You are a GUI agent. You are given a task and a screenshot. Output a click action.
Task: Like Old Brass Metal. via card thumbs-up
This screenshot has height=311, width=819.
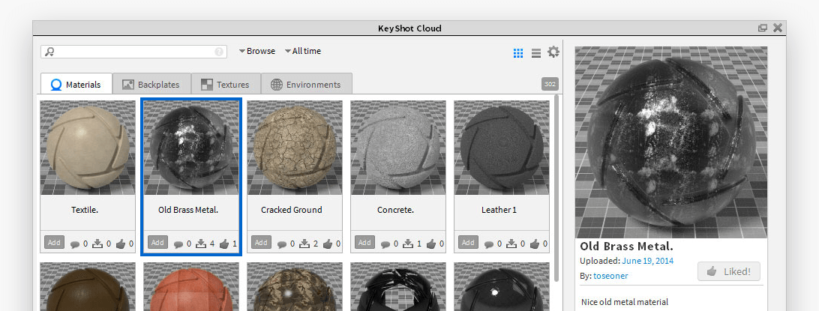(x=224, y=243)
